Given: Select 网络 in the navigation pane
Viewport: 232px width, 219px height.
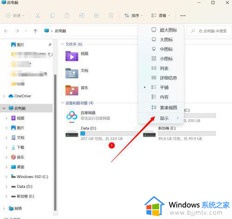Looking at the screenshot, I should coord(15,208).
